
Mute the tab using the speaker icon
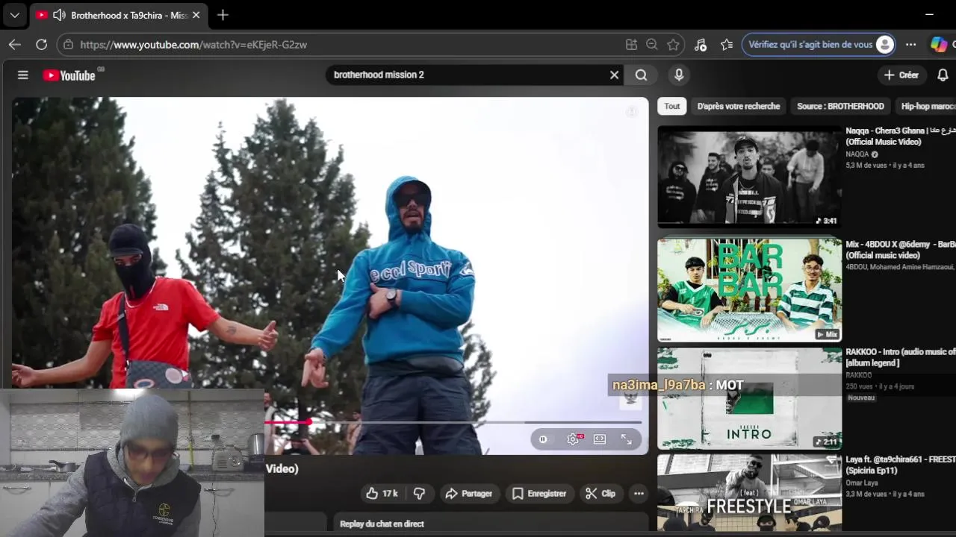click(x=59, y=15)
